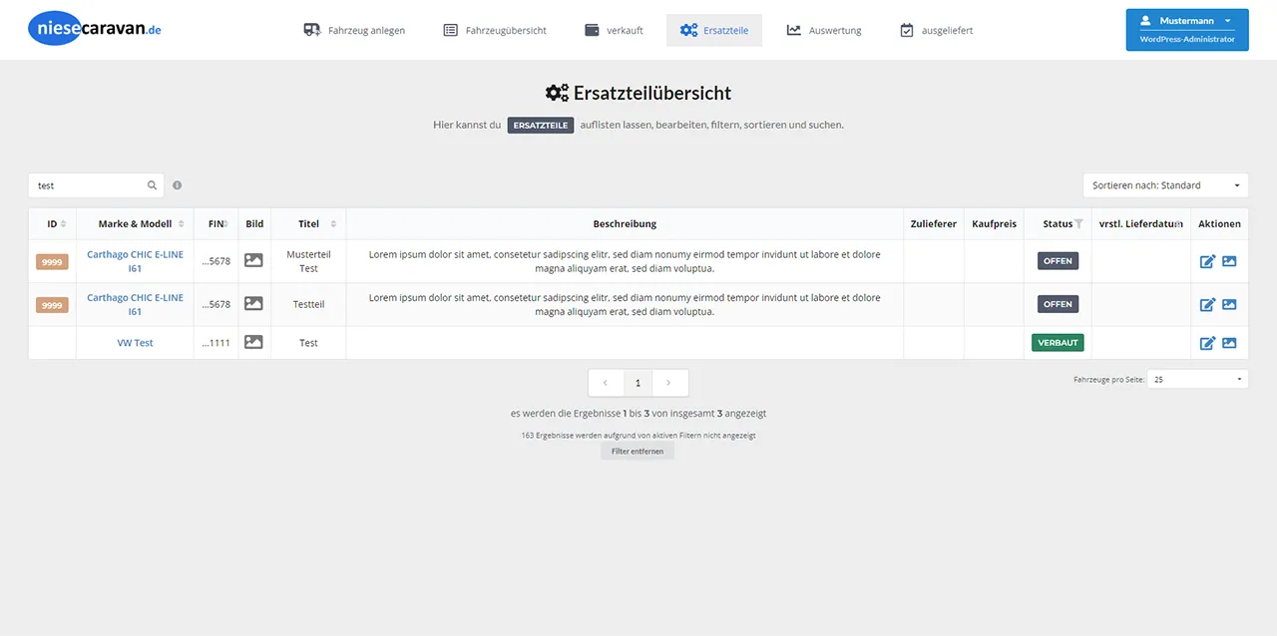Click edit icon for VW Test row

pos(1207,343)
